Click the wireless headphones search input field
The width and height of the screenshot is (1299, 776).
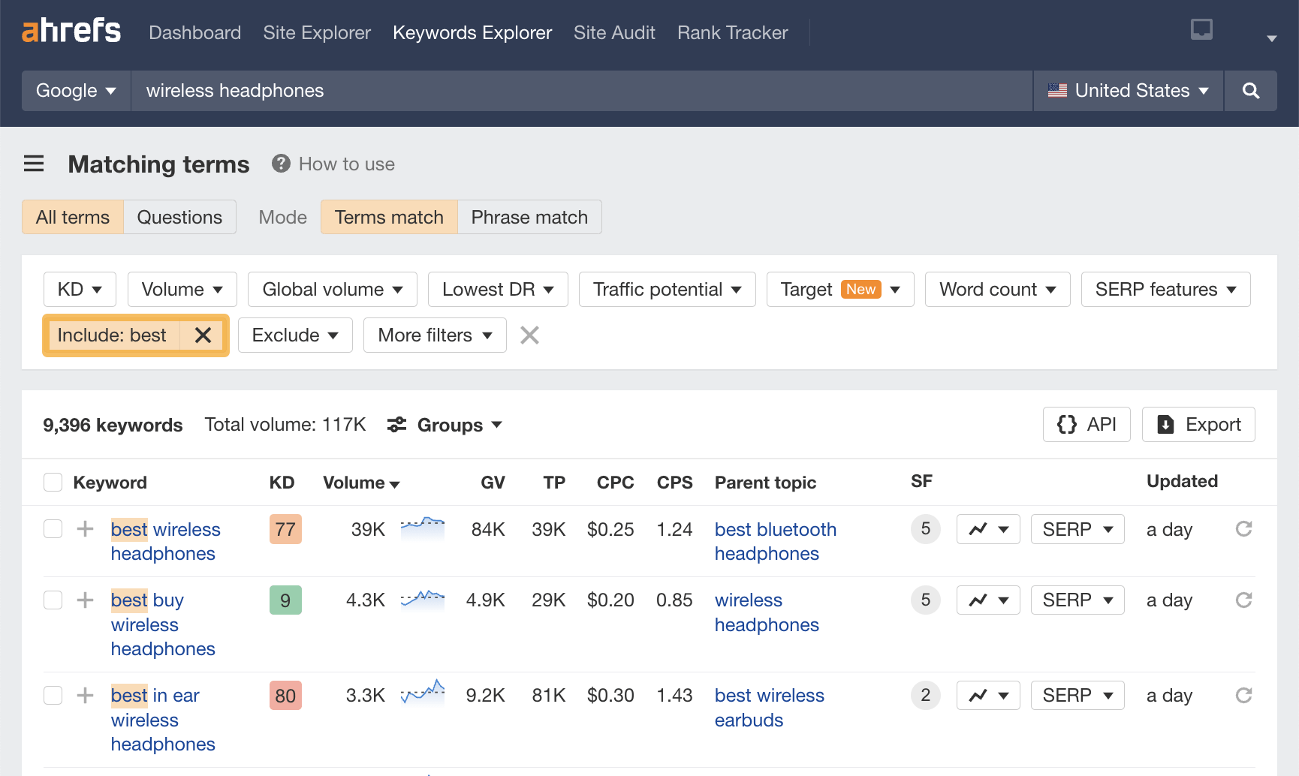526,90
